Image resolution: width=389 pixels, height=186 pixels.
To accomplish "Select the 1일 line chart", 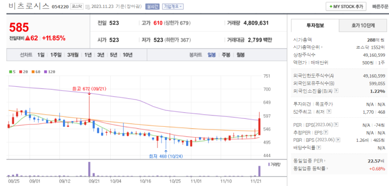I will pos(41,55).
